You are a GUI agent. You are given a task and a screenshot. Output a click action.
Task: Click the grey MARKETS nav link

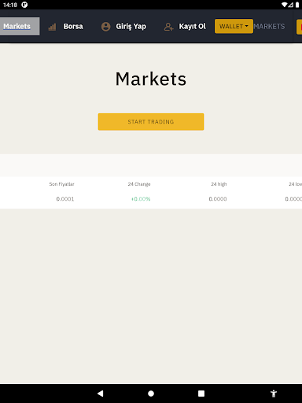269,26
